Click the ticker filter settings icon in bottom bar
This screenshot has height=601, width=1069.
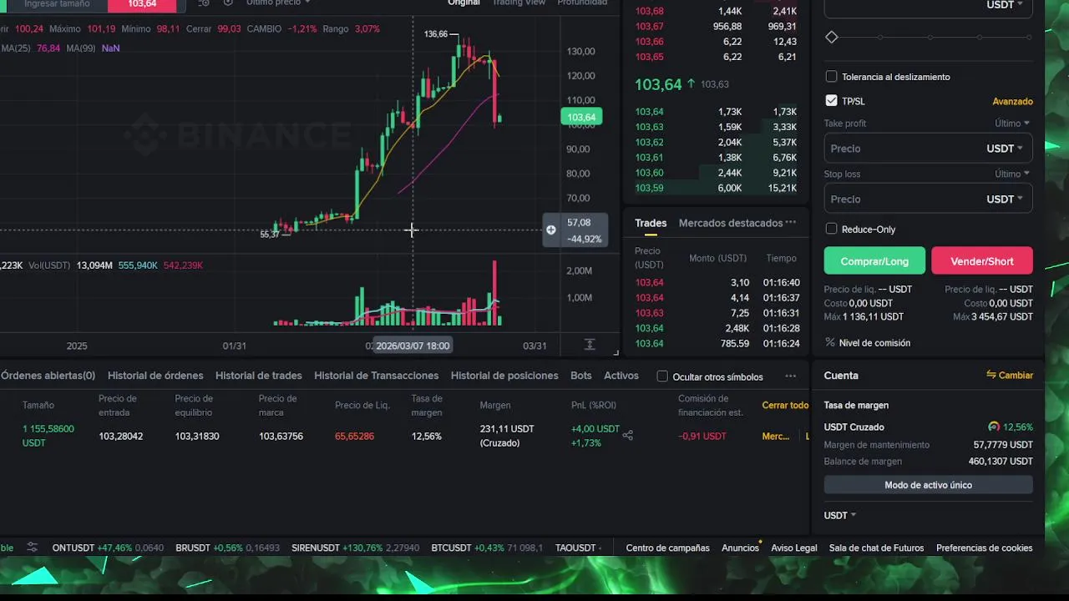click(32, 548)
